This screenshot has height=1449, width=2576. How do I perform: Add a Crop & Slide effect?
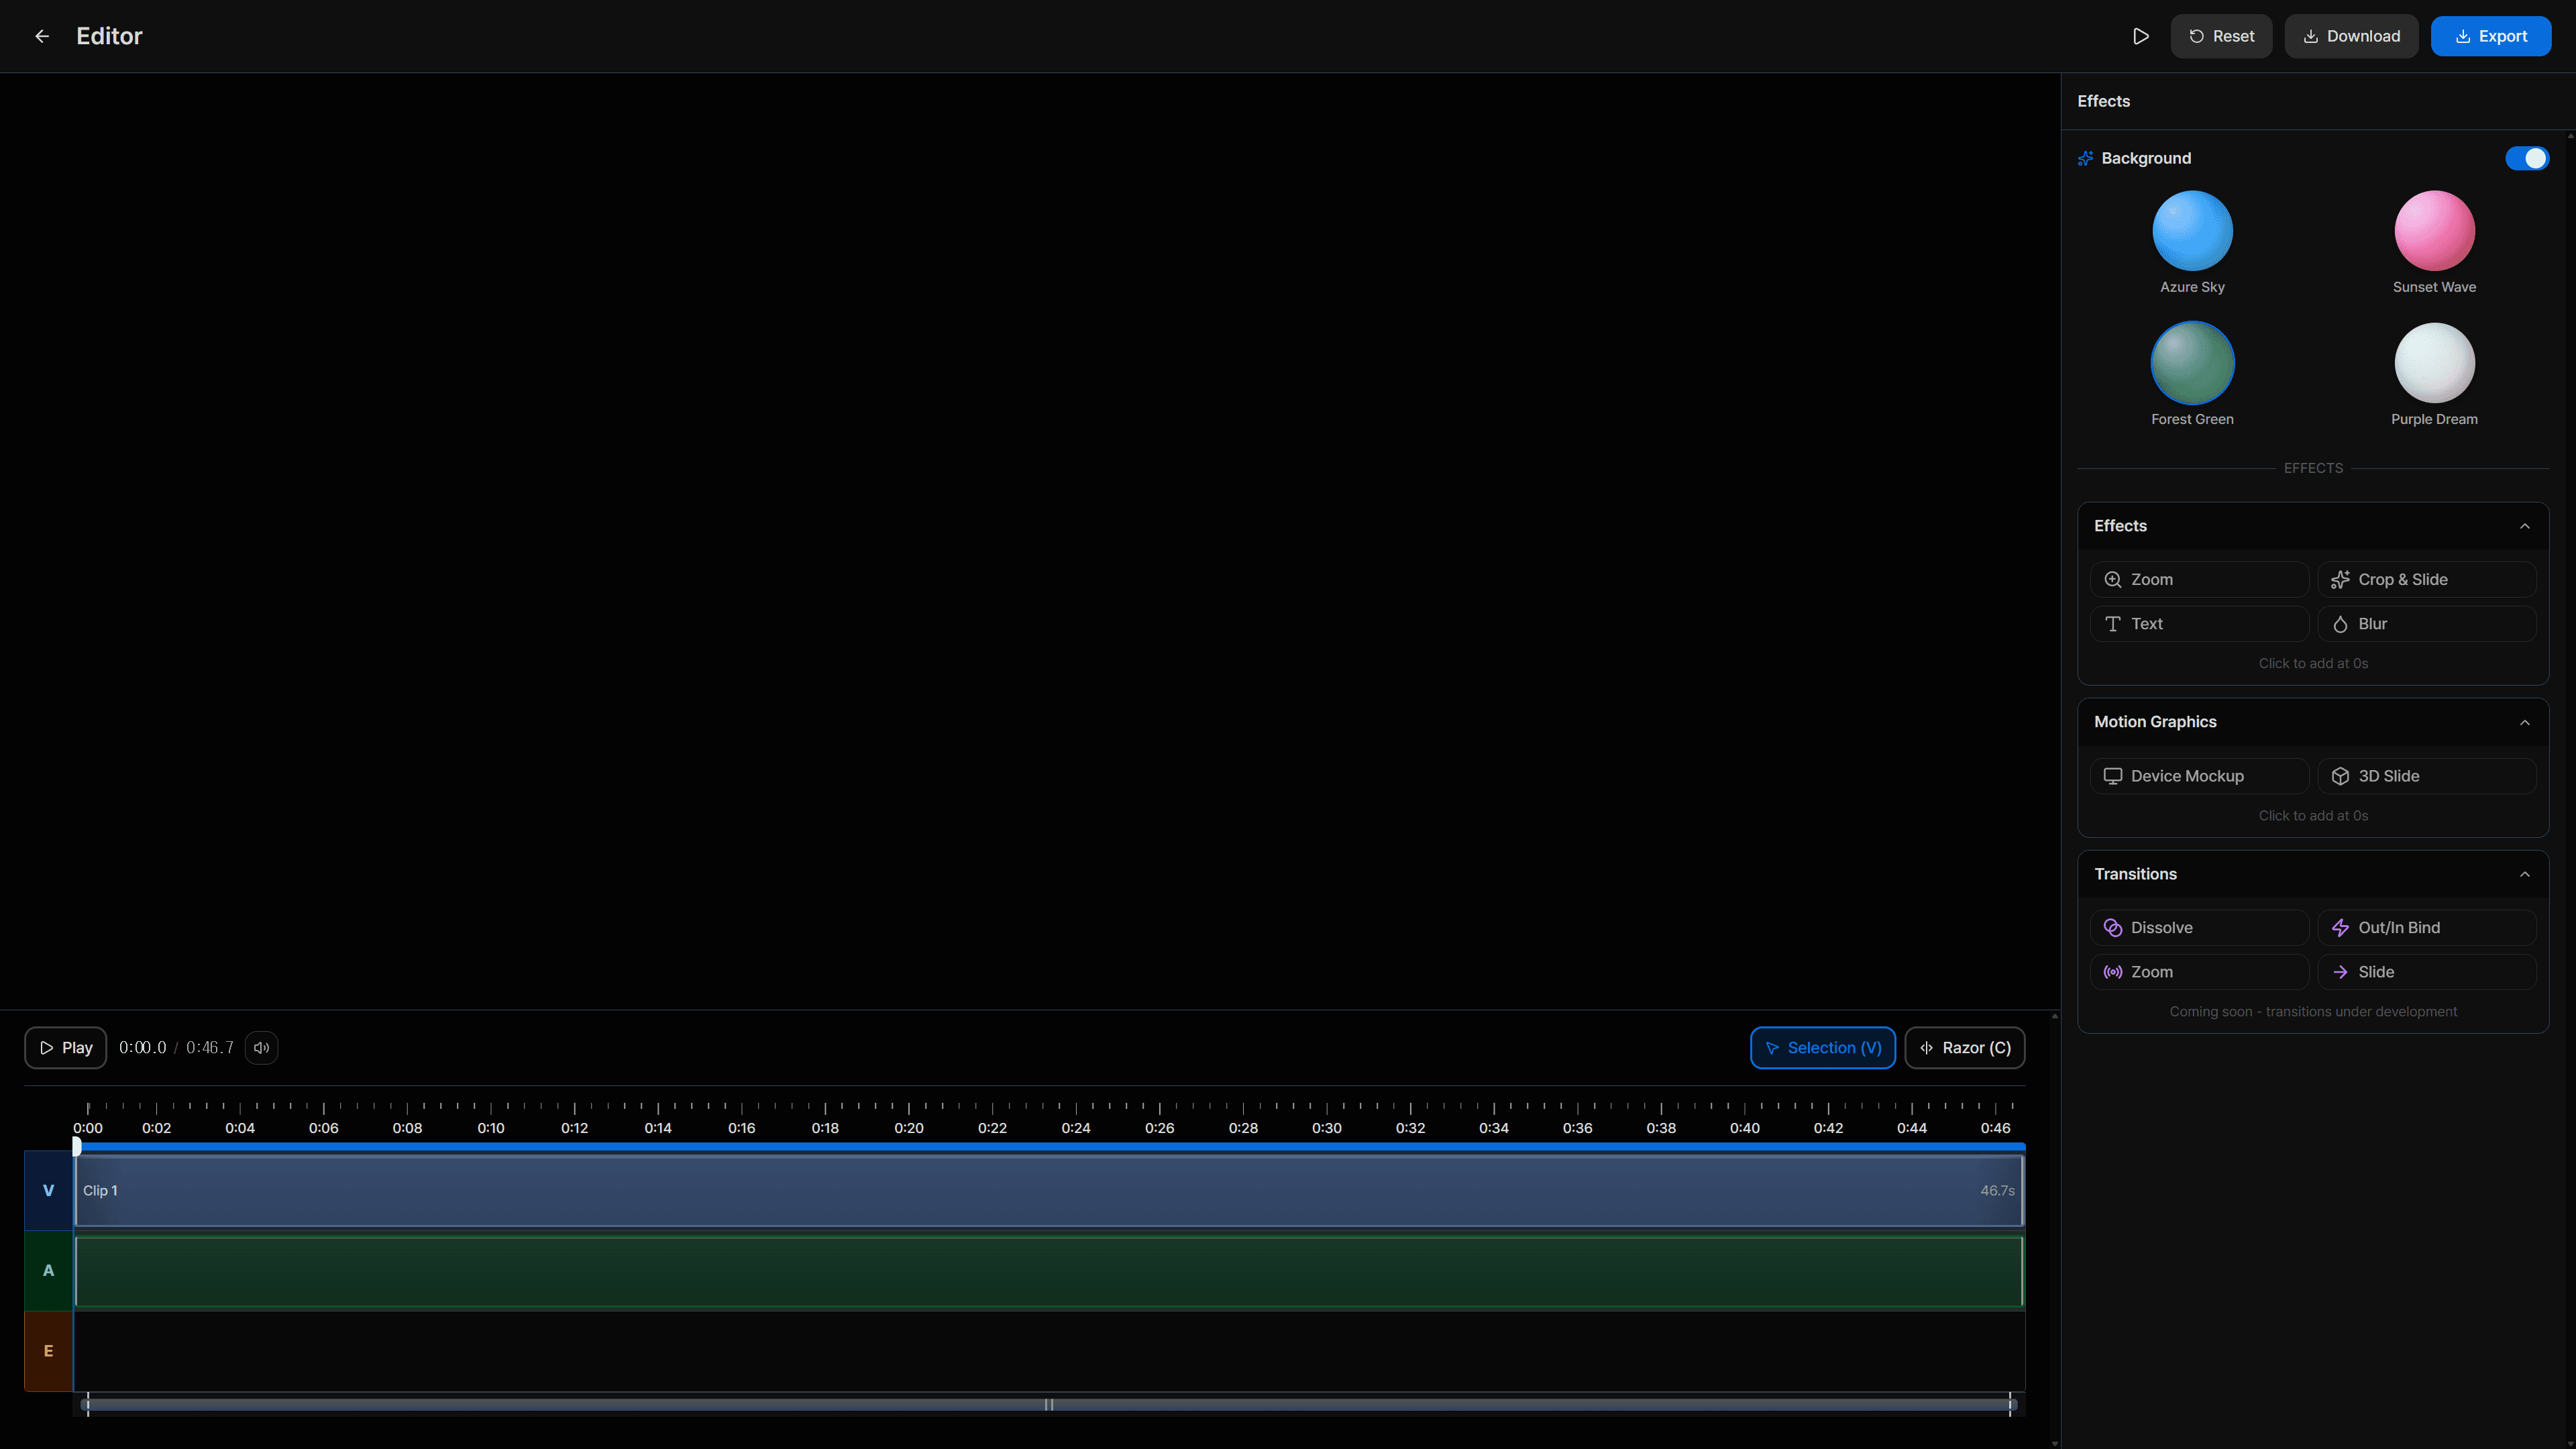tap(2427, 579)
